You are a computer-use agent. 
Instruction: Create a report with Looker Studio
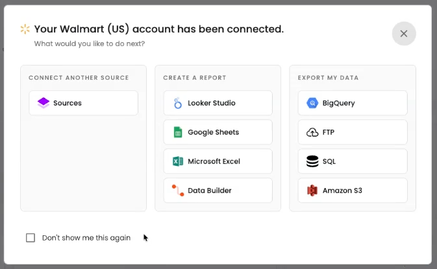point(218,103)
